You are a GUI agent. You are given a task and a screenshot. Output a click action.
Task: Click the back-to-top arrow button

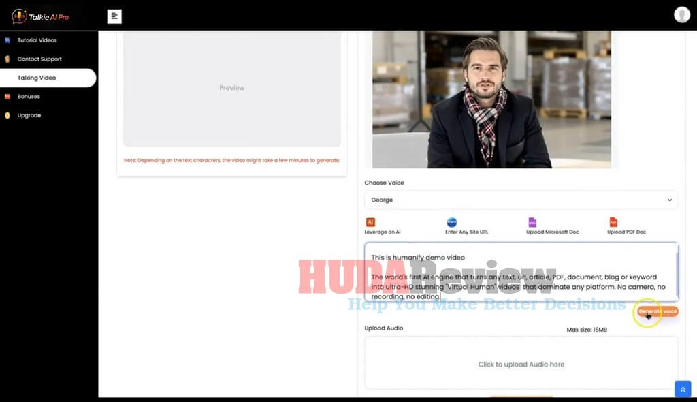pyautogui.click(x=683, y=389)
